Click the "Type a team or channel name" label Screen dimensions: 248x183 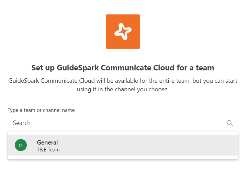click(41, 110)
